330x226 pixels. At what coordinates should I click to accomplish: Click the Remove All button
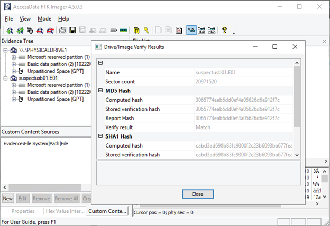[67, 198]
